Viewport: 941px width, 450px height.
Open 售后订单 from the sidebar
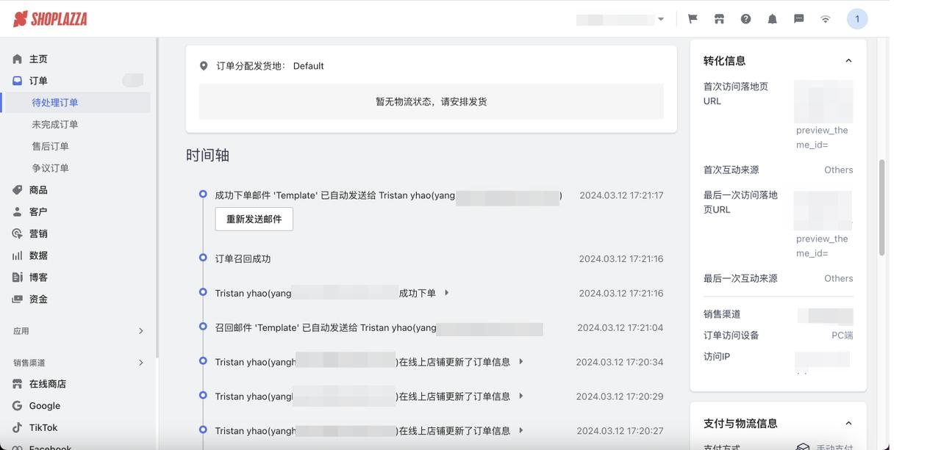click(x=51, y=147)
